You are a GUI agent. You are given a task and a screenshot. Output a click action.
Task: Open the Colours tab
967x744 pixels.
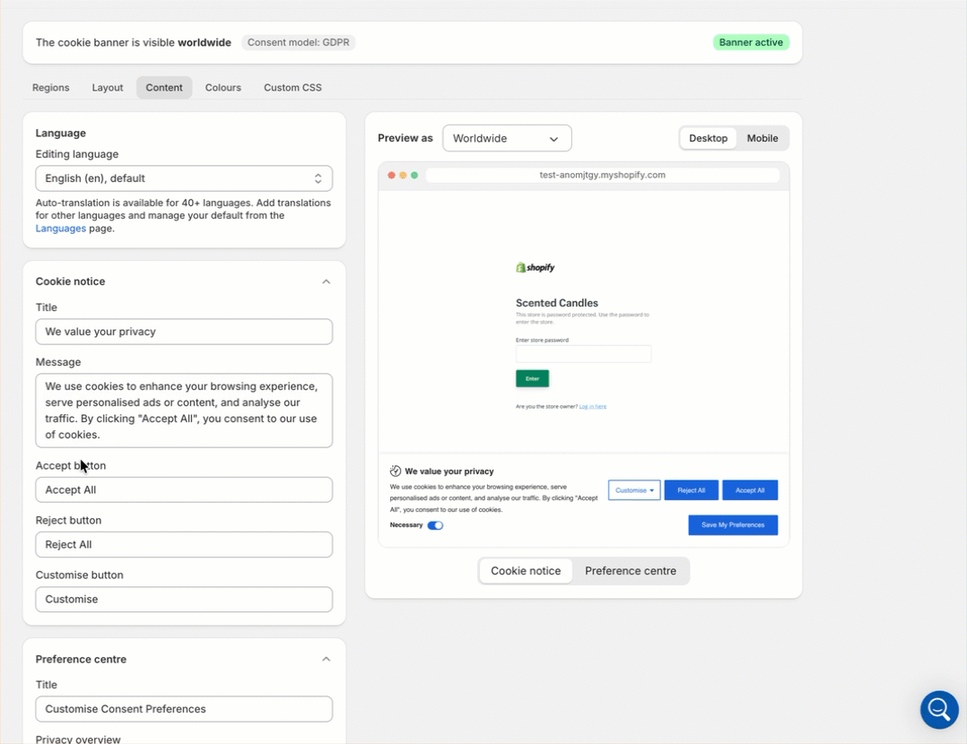point(222,88)
